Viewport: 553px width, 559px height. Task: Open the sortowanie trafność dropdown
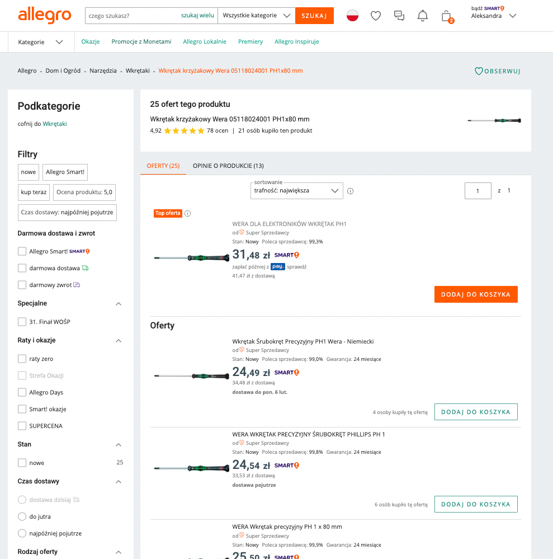(x=296, y=191)
